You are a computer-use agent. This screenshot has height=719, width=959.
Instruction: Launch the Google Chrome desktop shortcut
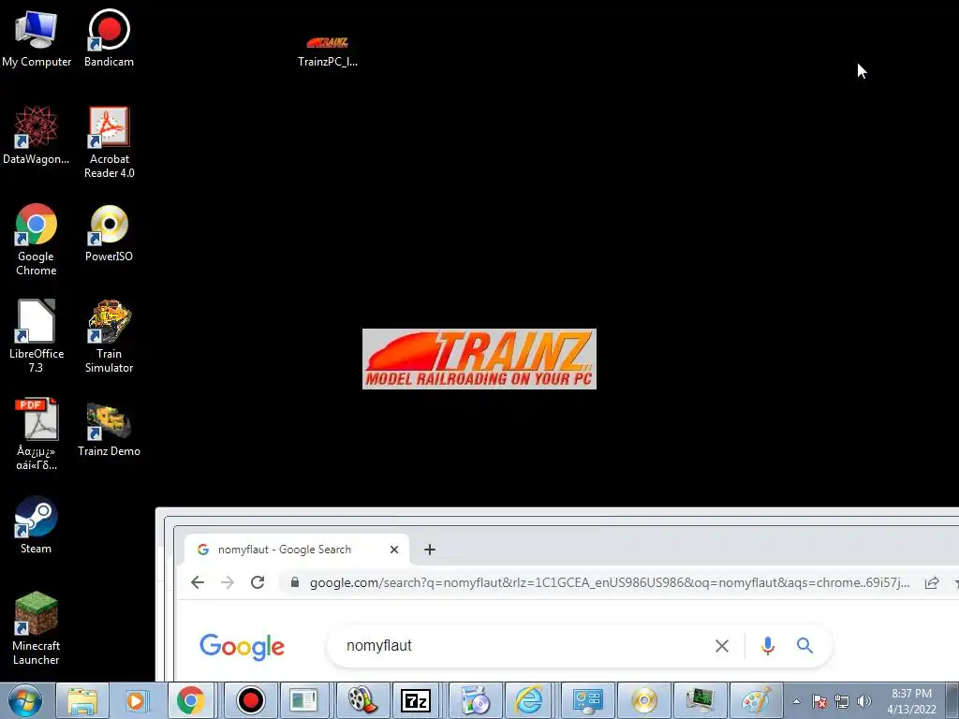tap(37, 240)
